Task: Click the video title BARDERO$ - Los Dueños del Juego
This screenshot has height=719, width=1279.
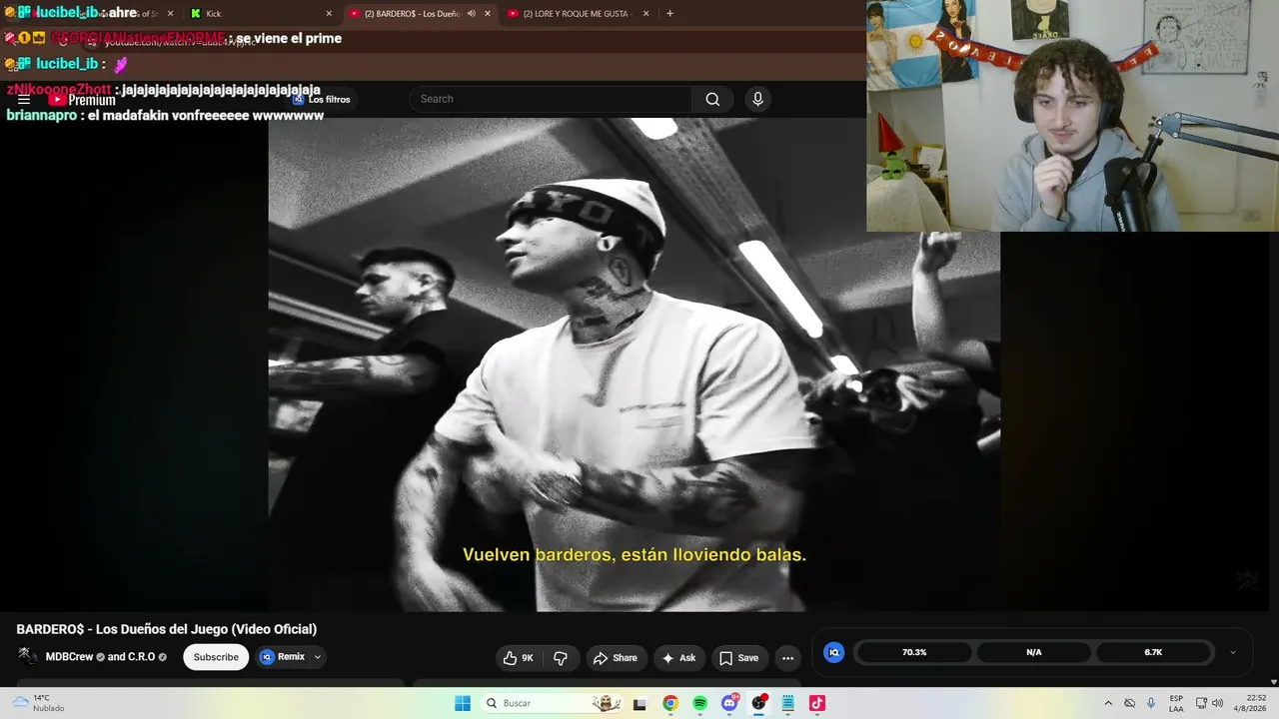Action: pyautogui.click(x=167, y=629)
